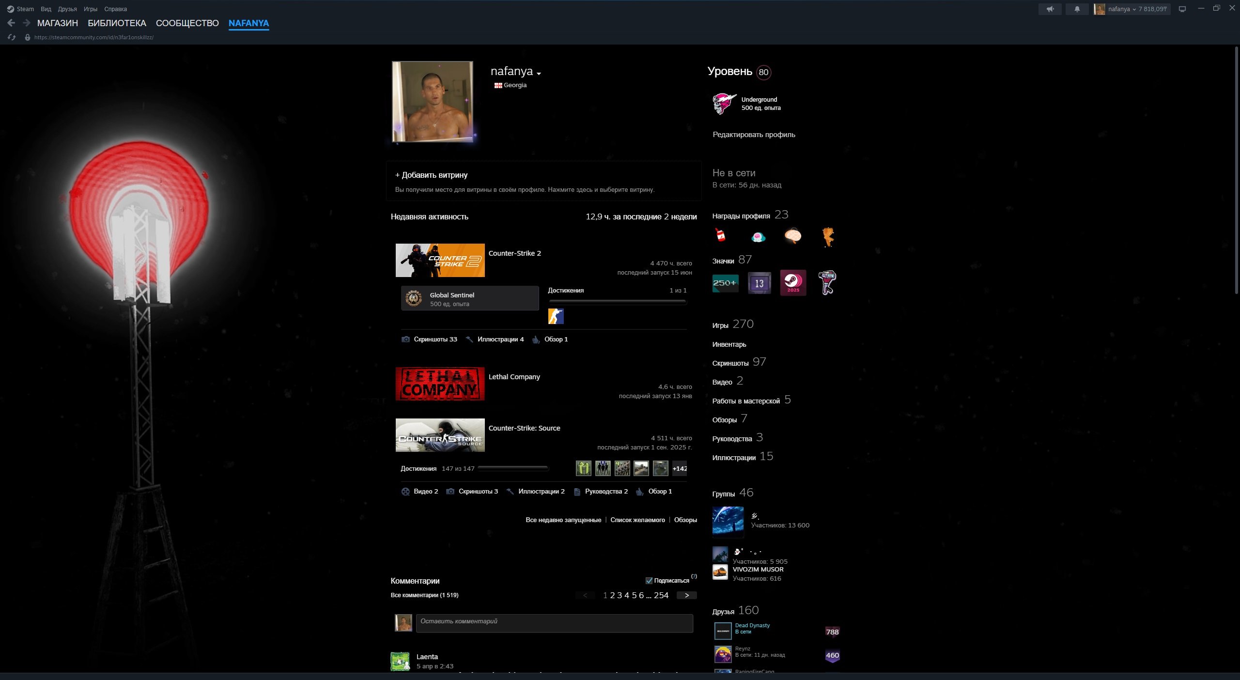Open Обзоры 7 link in sidebar
Screen dimensions: 1240x680
click(x=729, y=418)
